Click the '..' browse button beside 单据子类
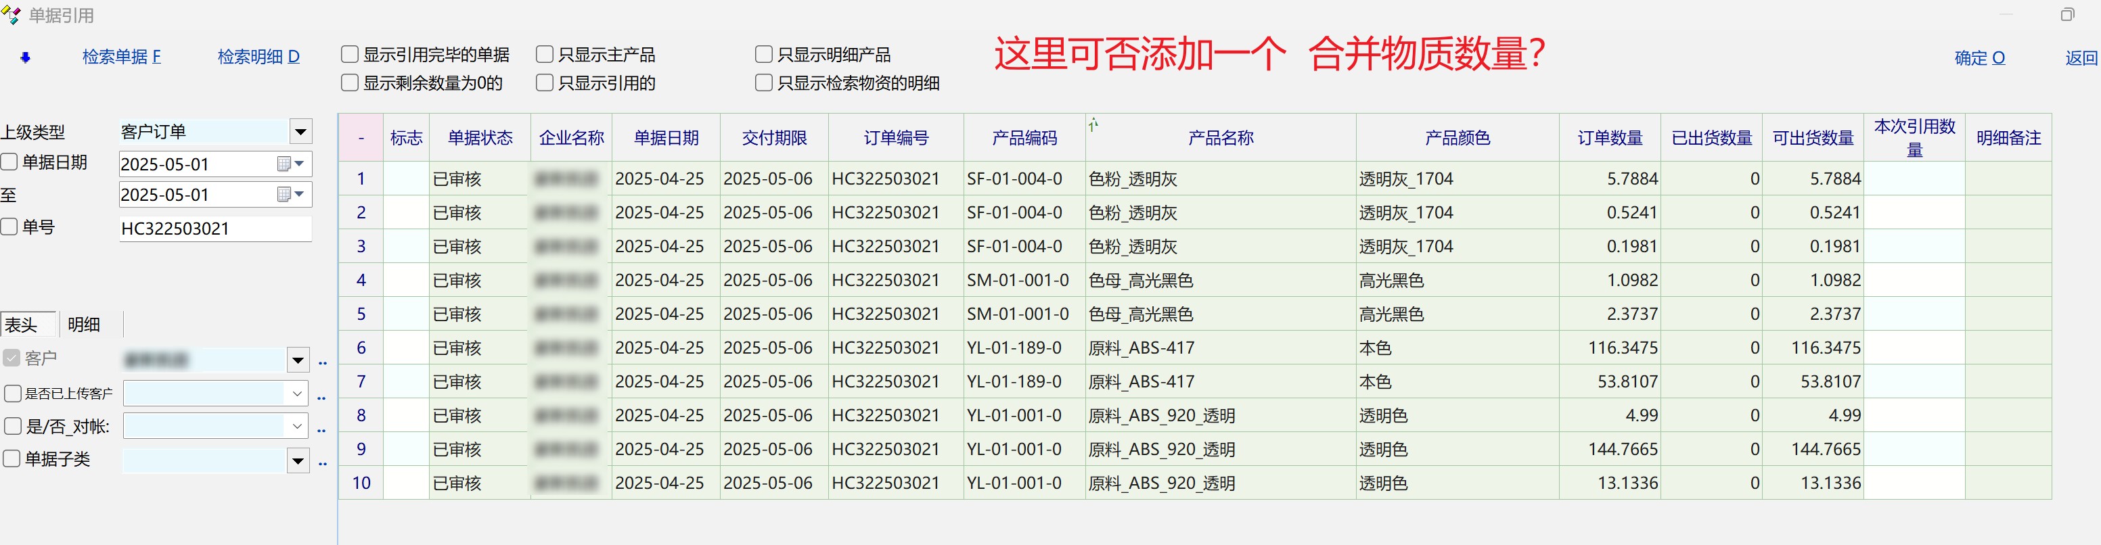 tap(322, 462)
